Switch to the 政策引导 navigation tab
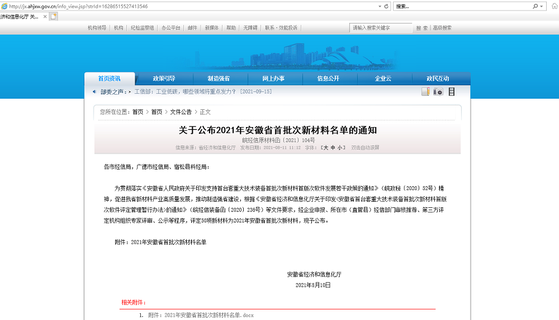This screenshot has height=320, width=559. [x=164, y=79]
